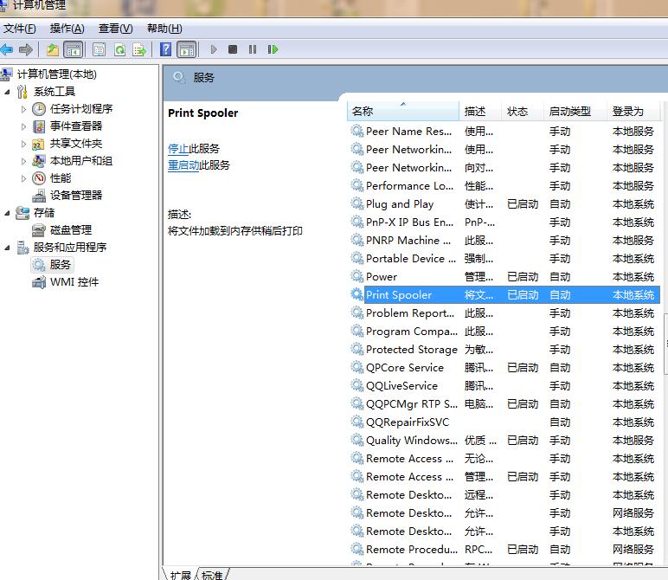Viewport: 668px width, 580px height.
Task: Select the QPCore Service row
Action: pyautogui.click(x=504, y=368)
